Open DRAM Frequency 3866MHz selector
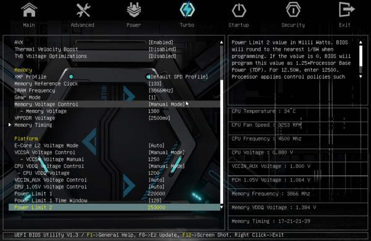371x241 pixels. [x=161, y=90]
